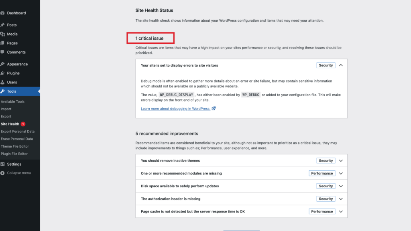The image size is (411, 231).
Task: Open the Site Health submenu item
Action: point(10,124)
